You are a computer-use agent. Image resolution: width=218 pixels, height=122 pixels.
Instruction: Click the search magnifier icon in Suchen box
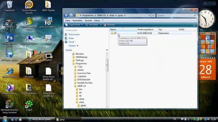195,16
